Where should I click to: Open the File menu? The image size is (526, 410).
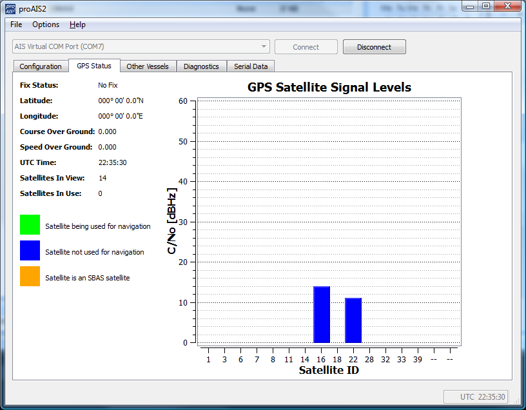click(x=15, y=24)
